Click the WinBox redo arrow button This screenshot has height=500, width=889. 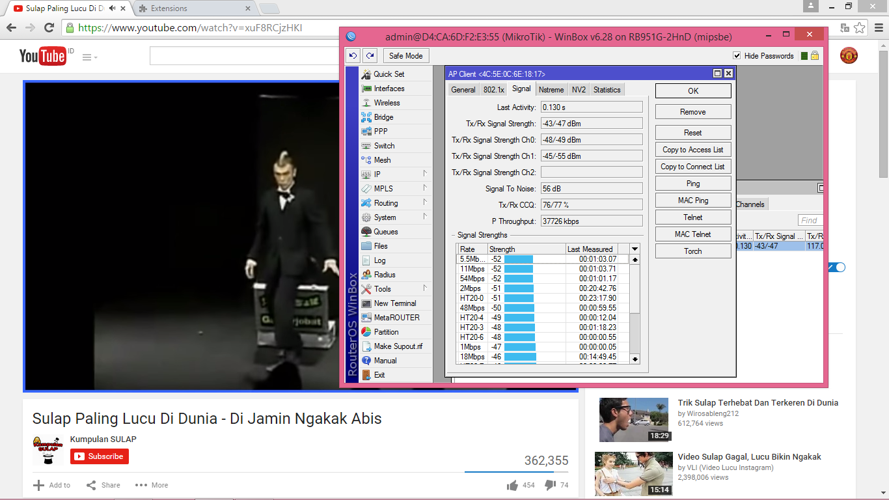point(370,56)
